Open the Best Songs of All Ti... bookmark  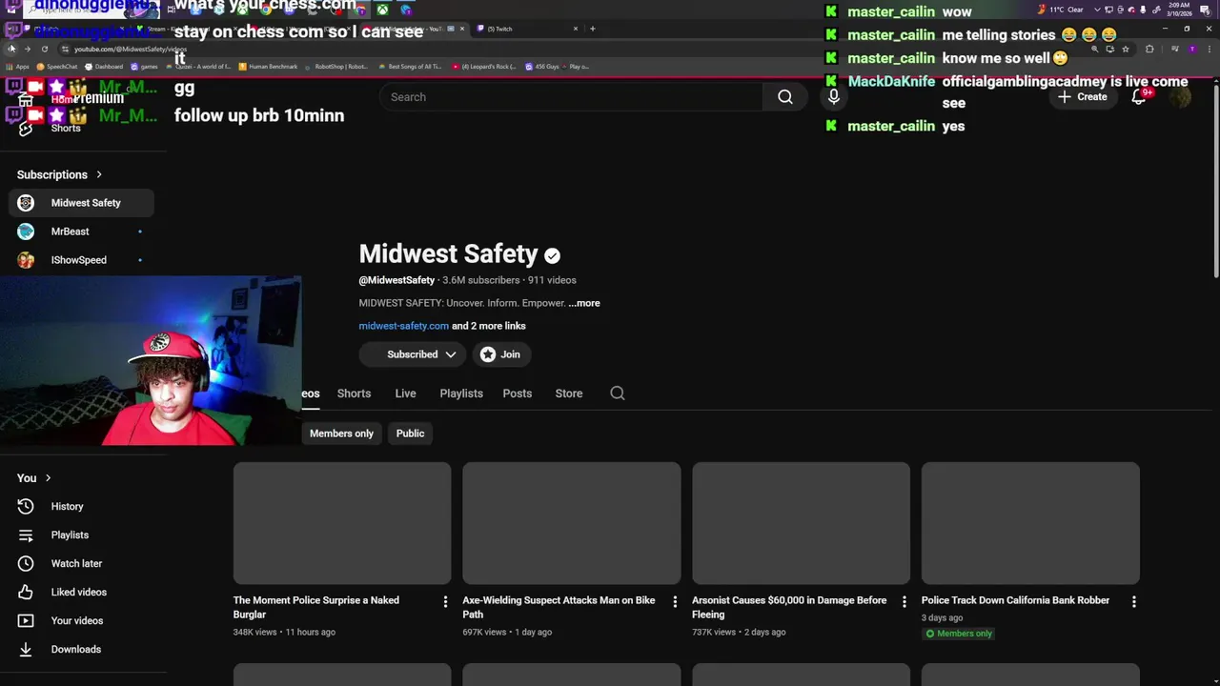(x=410, y=67)
